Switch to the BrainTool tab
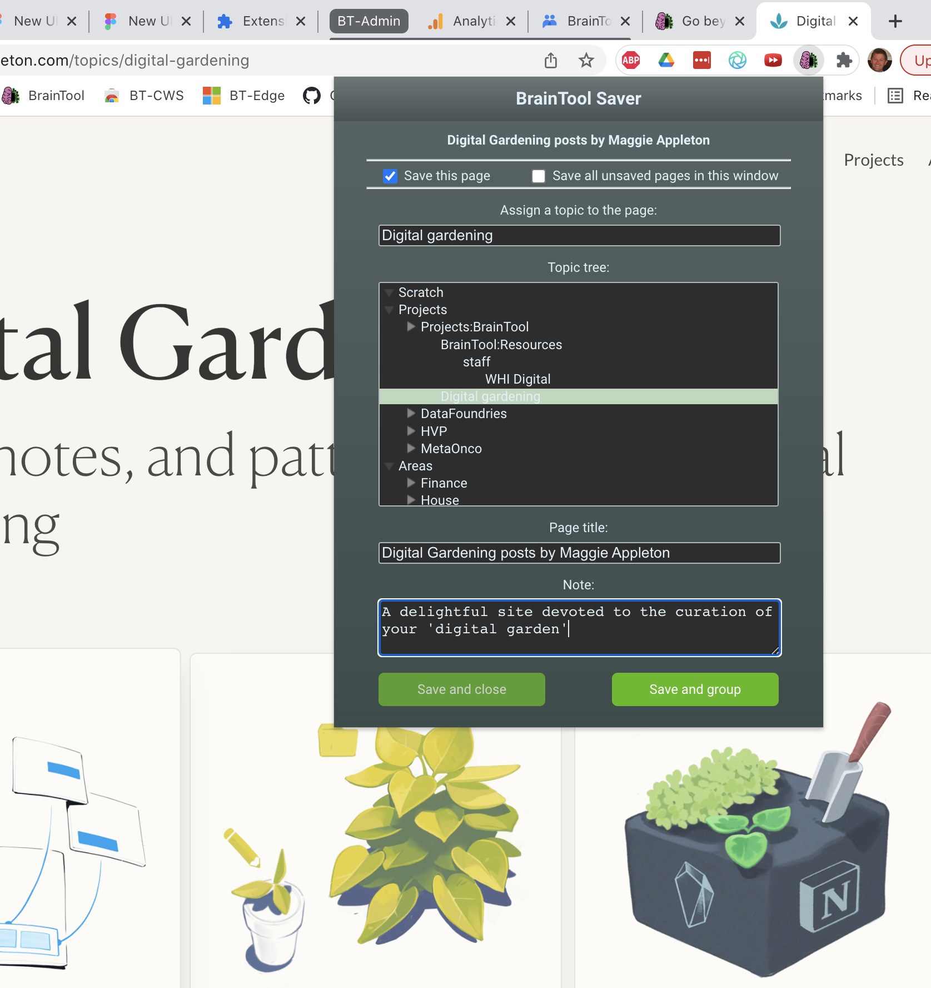 coord(587,21)
